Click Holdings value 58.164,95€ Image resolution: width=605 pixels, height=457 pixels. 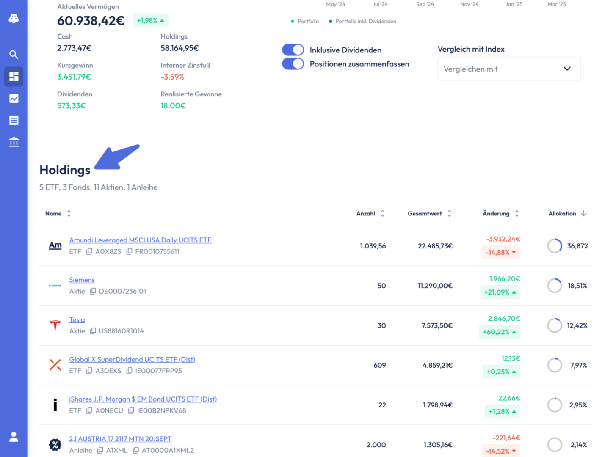coord(180,48)
